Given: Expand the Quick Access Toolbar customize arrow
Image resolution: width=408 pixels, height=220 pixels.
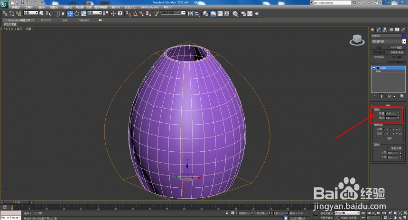Looking at the screenshot, I should (x=42, y=2).
